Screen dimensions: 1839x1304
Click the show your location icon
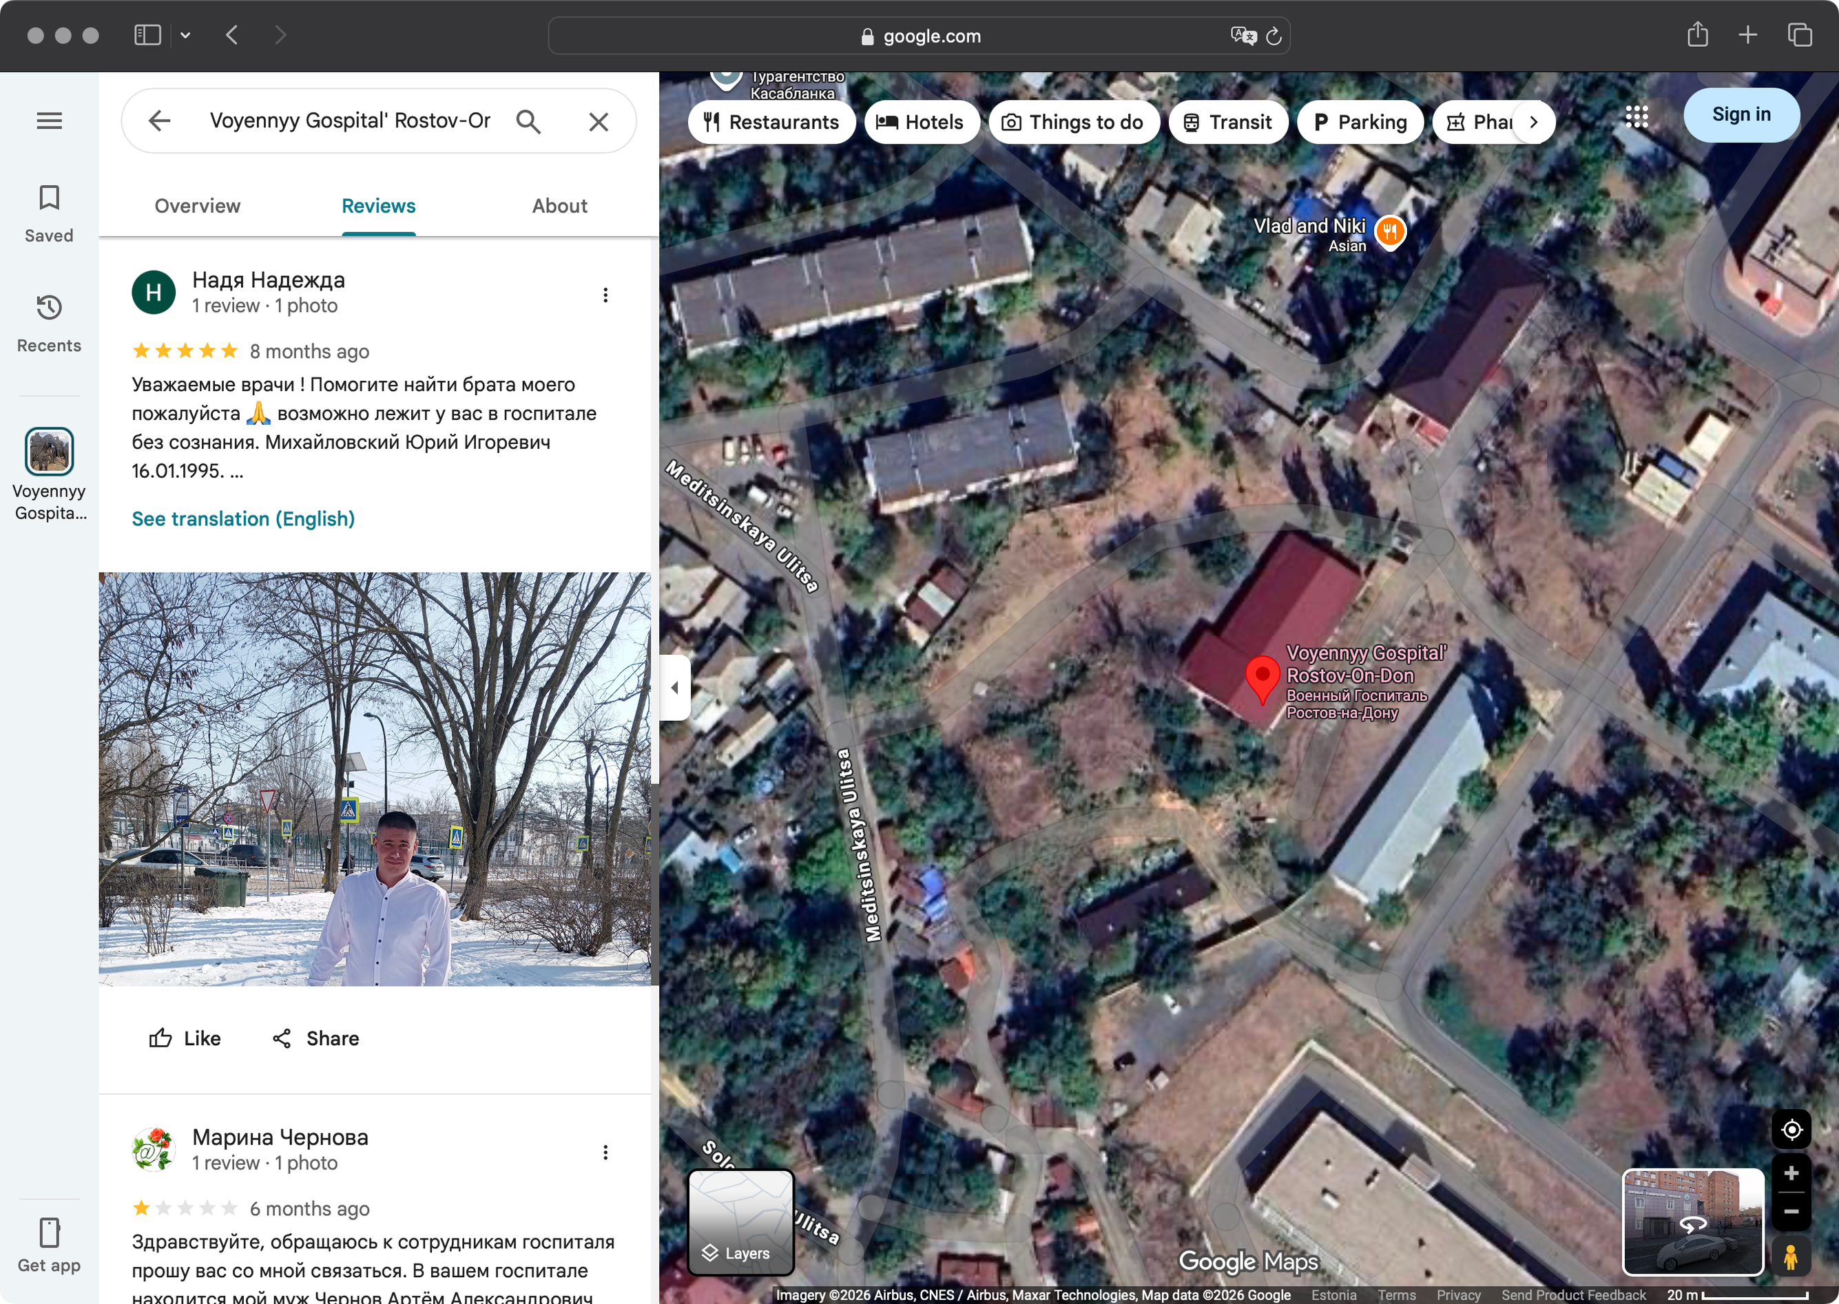[1791, 1130]
